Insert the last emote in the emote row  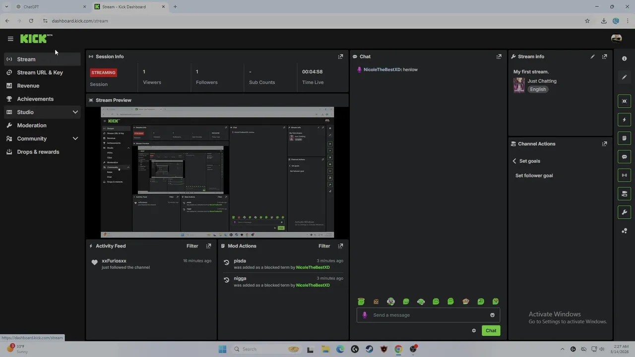(495, 301)
